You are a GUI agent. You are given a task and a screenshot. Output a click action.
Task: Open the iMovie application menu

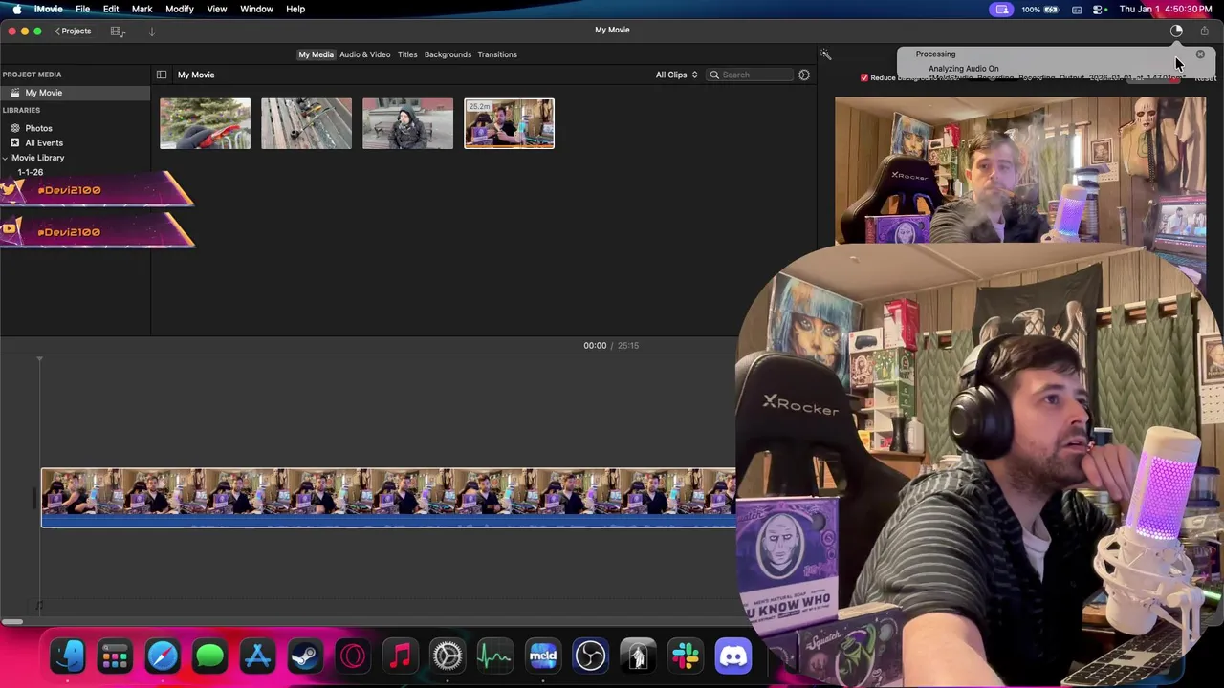coord(49,9)
